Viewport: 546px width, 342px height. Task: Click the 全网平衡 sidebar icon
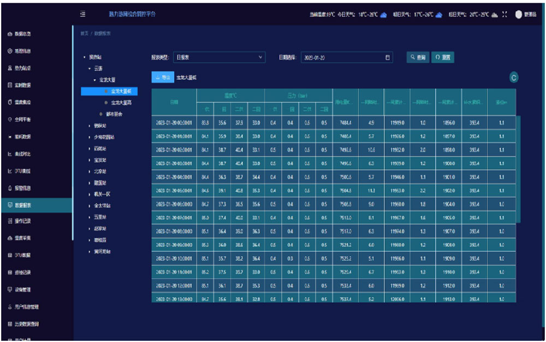click(x=10, y=119)
